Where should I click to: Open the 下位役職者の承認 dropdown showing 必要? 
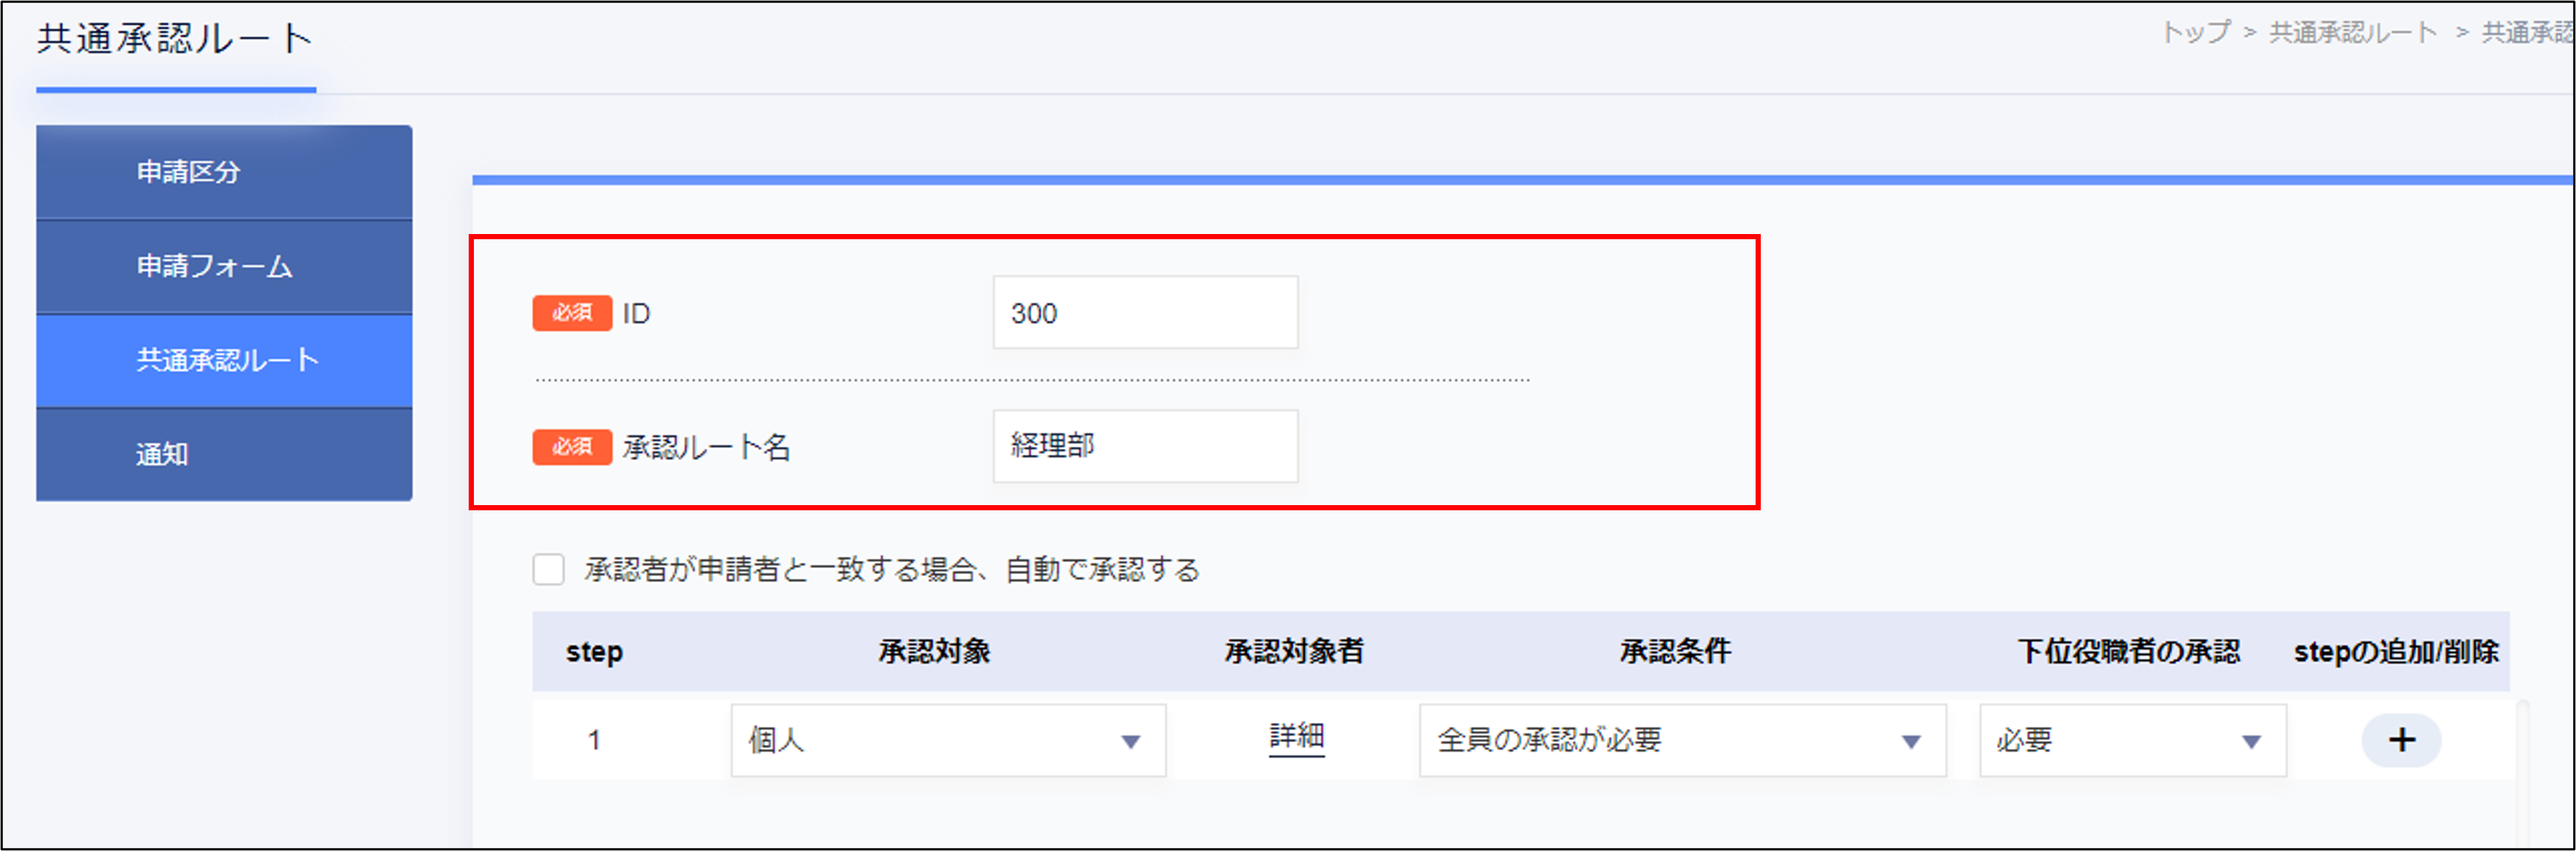tap(2132, 740)
